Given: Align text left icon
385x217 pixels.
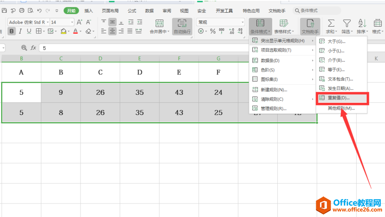Looking at the screenshot, I should (103, 31).
